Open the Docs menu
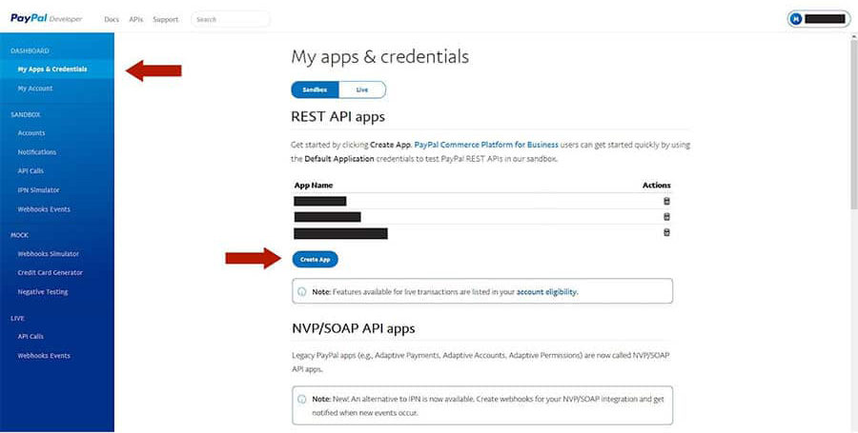 point(110,19)
